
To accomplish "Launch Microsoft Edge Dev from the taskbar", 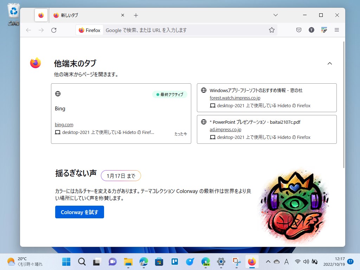I will click(206, 262).
